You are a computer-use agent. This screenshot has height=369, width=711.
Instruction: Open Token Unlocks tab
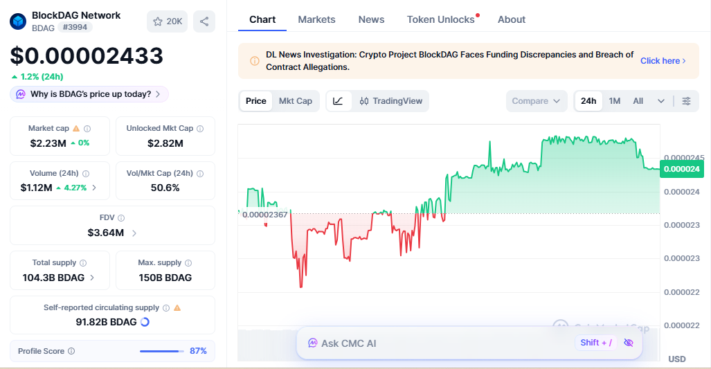(441, 19)
